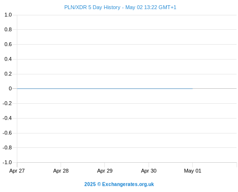This screenshot has width=238, height=192.
Task: Click the chart title PLN/XDR 5 Day History
Action: (92, 7)
